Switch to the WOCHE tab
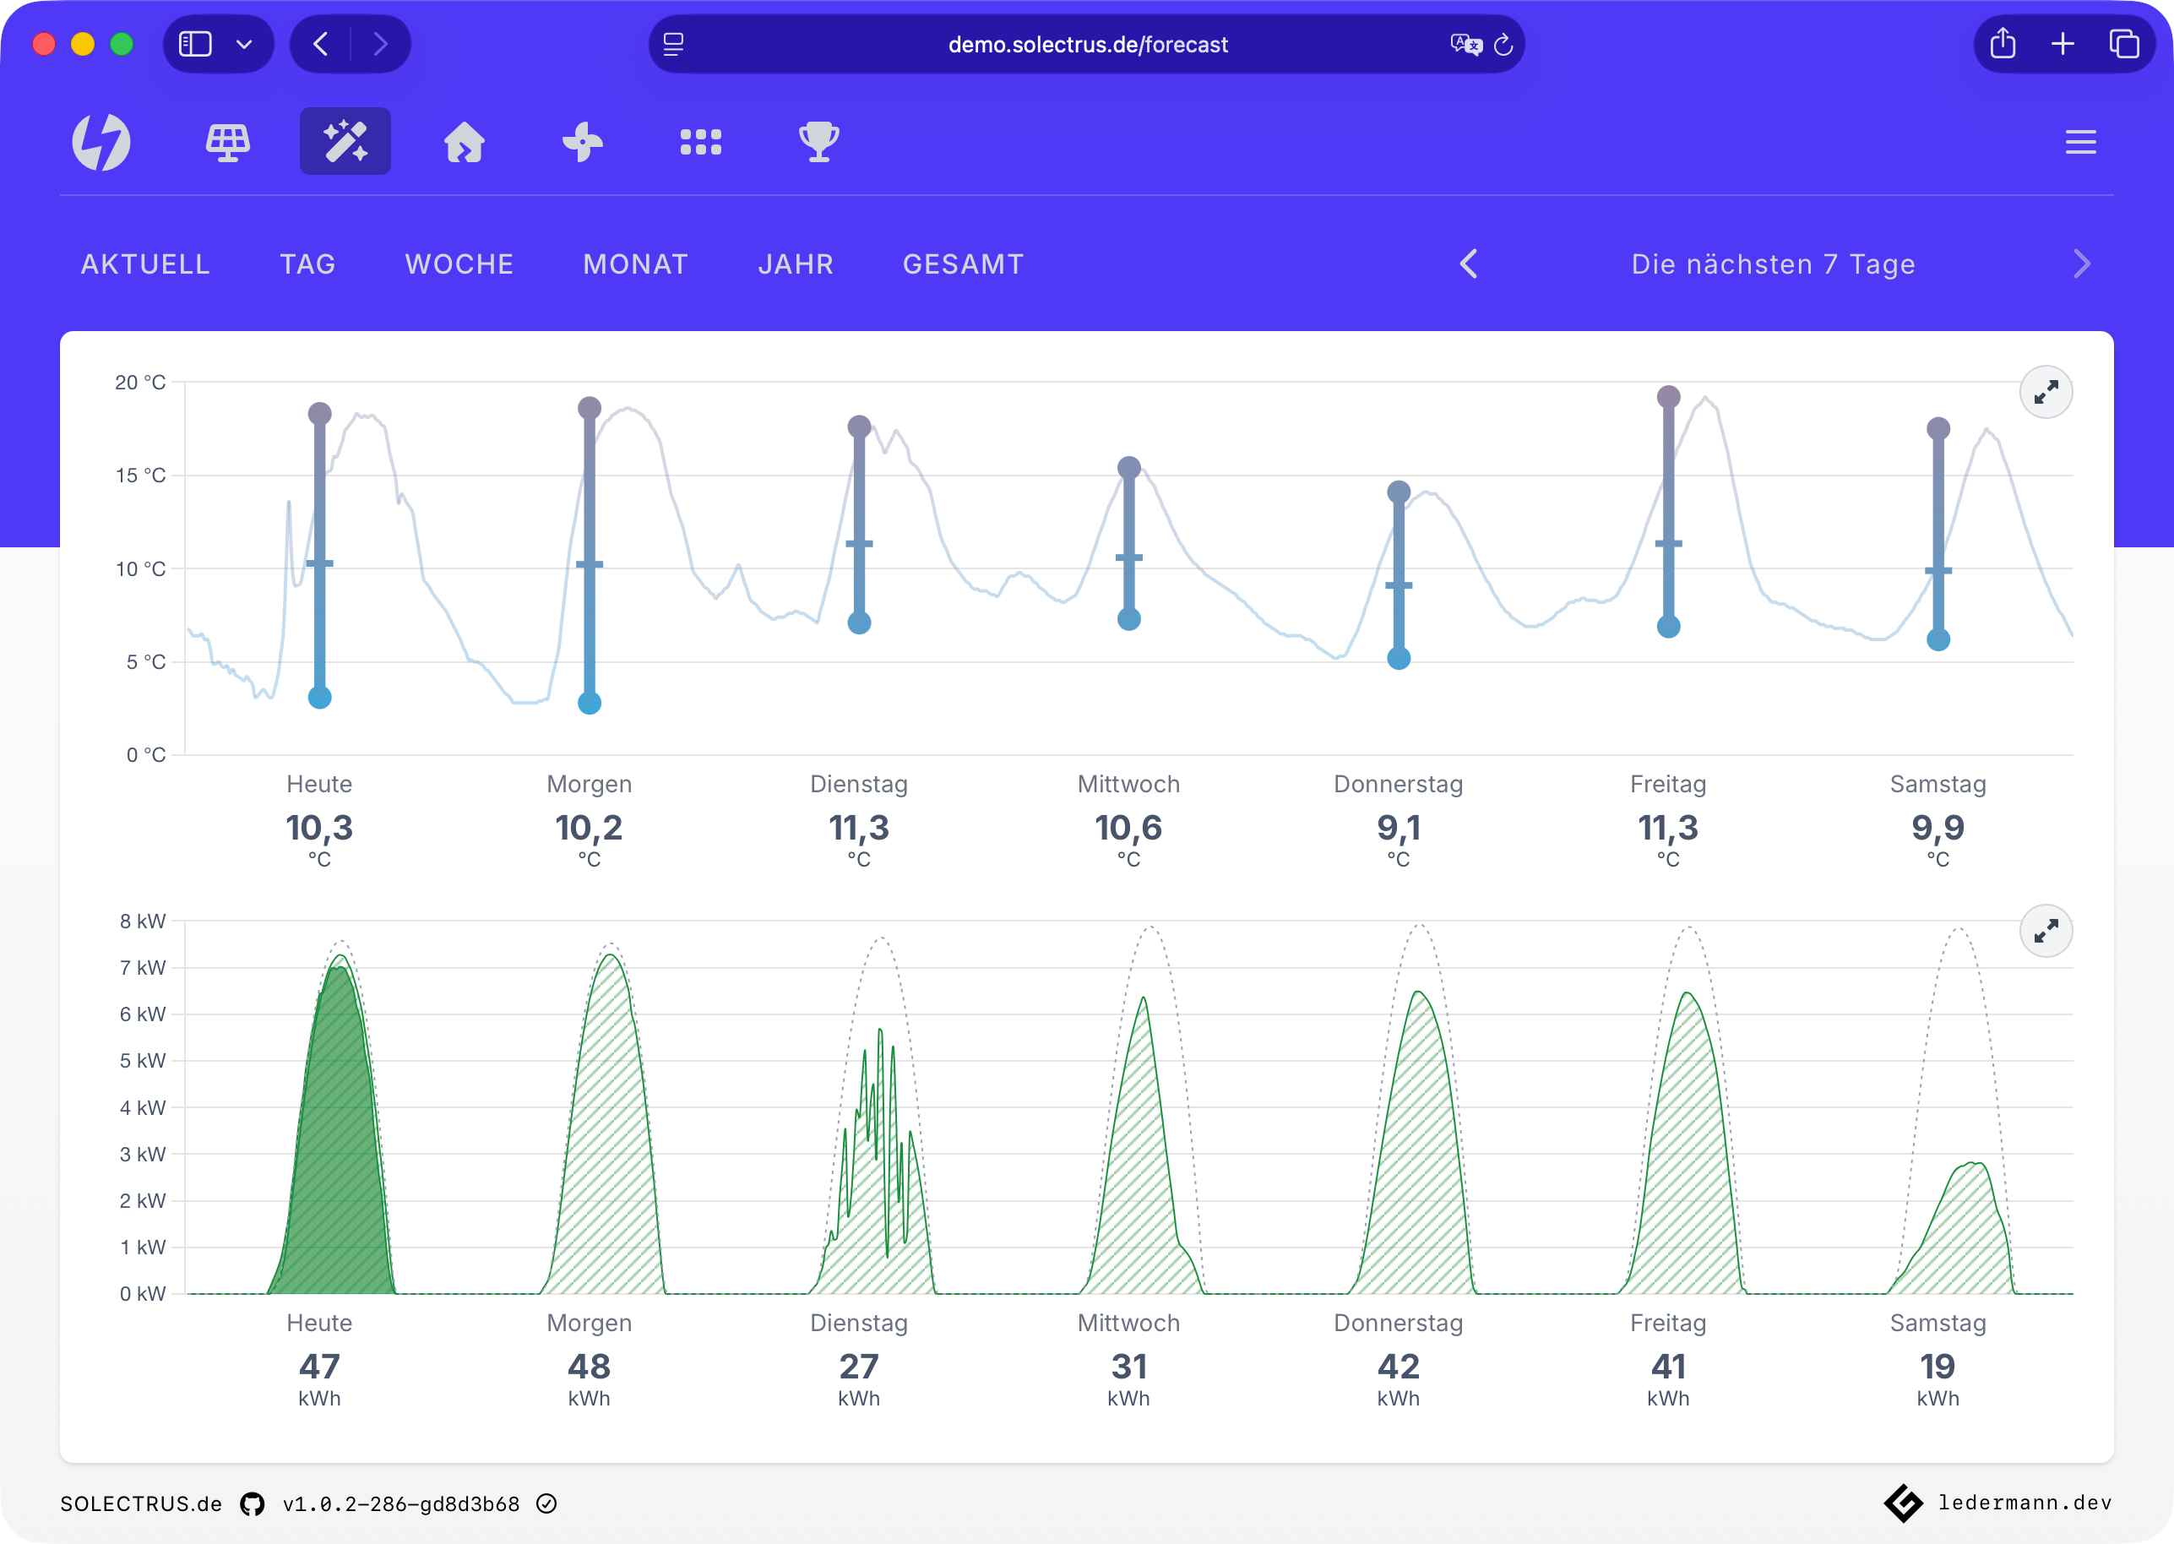Viewport: 2174px width, 1544px height. [x=459, y=264]
